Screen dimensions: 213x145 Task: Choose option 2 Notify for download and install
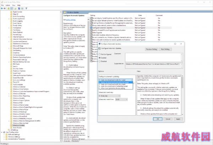pyautogui.click(x=116, y=83)
